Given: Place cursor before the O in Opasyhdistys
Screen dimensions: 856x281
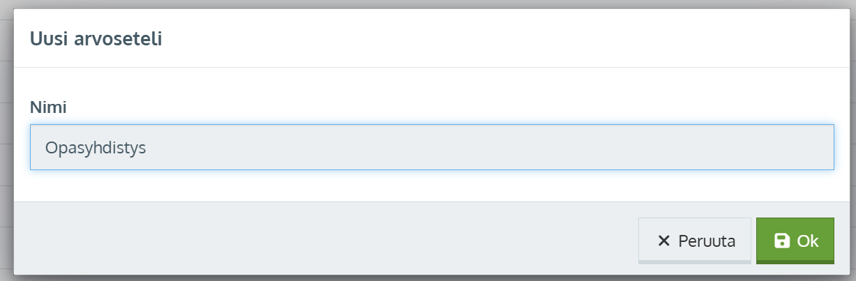Looking at the screenshot, I should tap(45, 148).
